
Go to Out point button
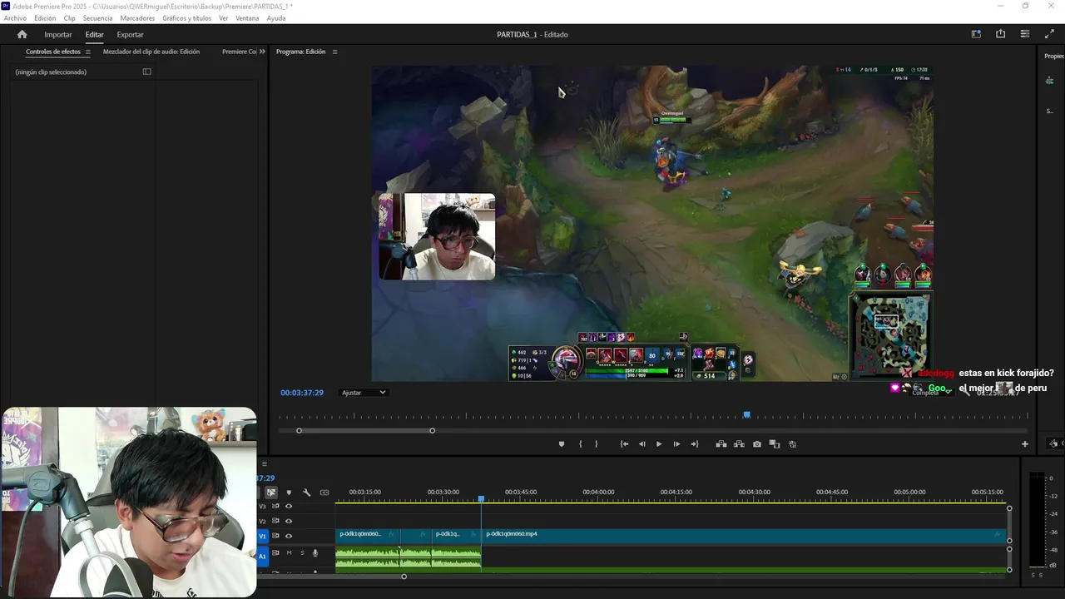coord(695,444)
